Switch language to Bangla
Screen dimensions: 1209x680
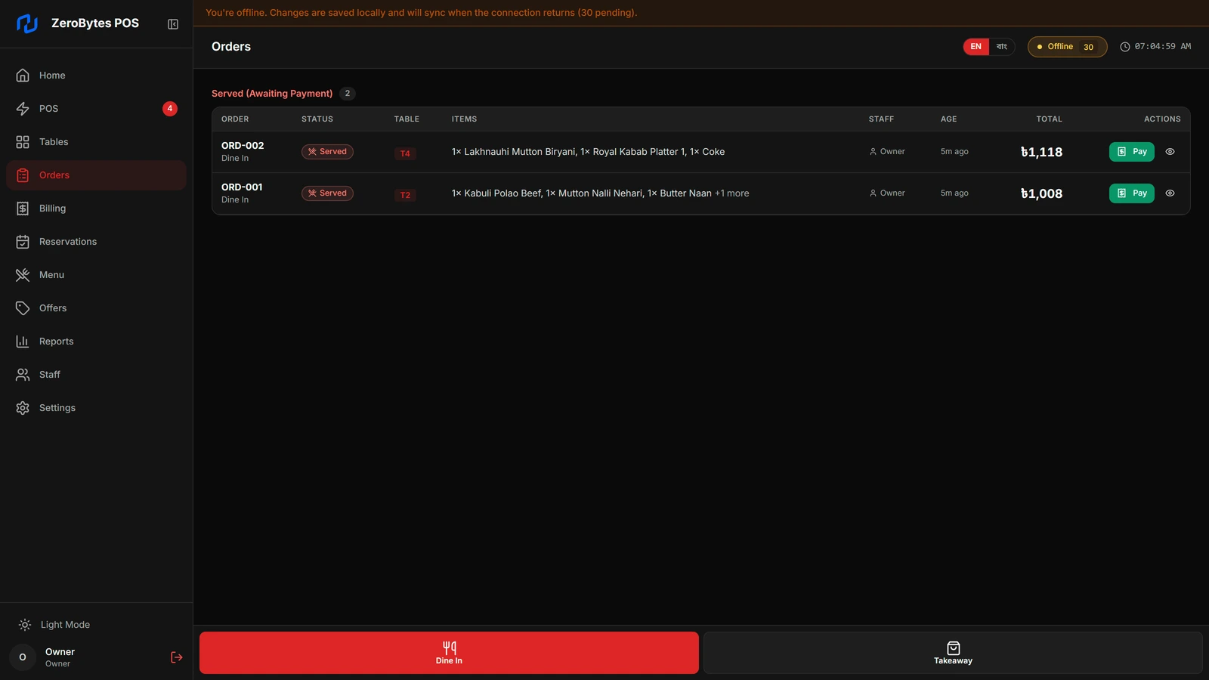[1002, 47]
